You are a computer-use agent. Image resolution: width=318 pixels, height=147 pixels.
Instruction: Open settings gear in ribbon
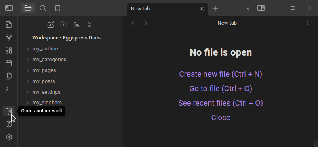click(9, 137)
